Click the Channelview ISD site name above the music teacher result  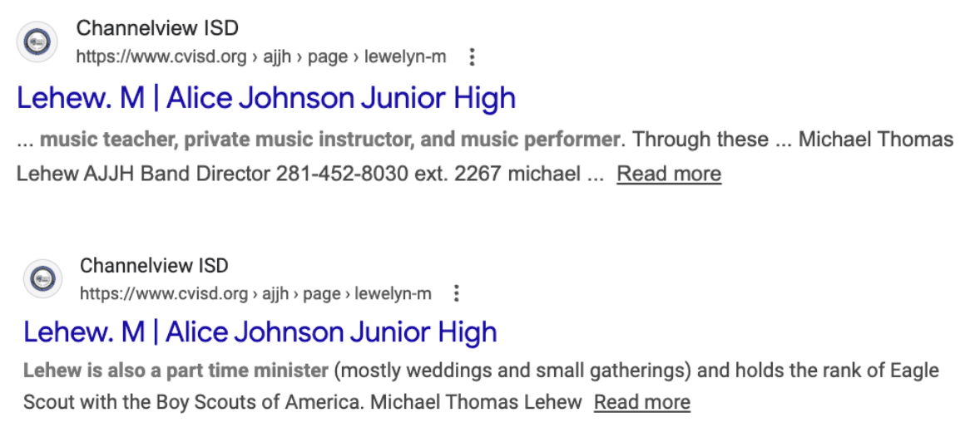coord(157,28)
